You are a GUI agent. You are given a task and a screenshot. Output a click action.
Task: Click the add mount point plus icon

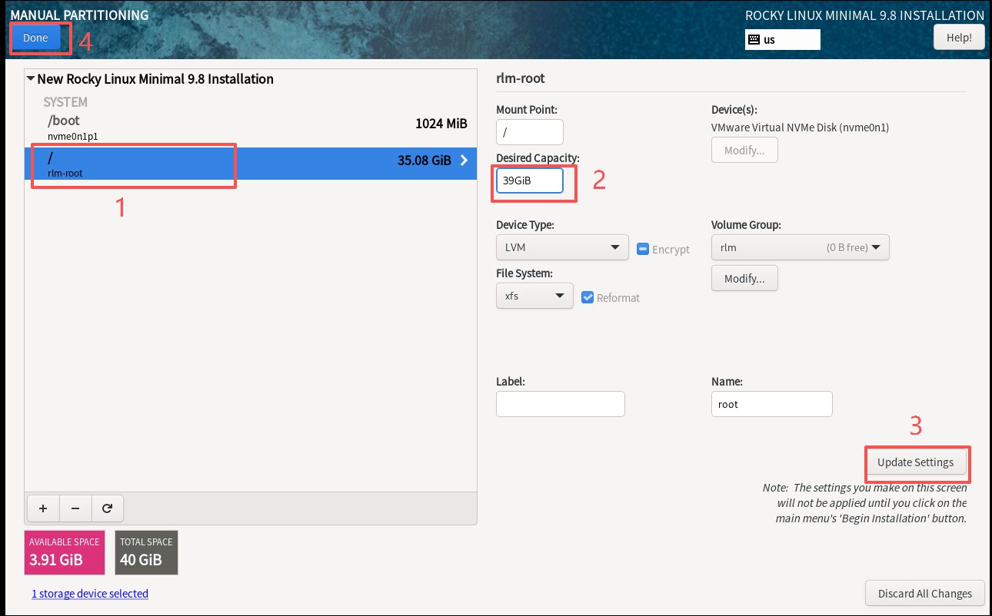[x=43, y=508]
